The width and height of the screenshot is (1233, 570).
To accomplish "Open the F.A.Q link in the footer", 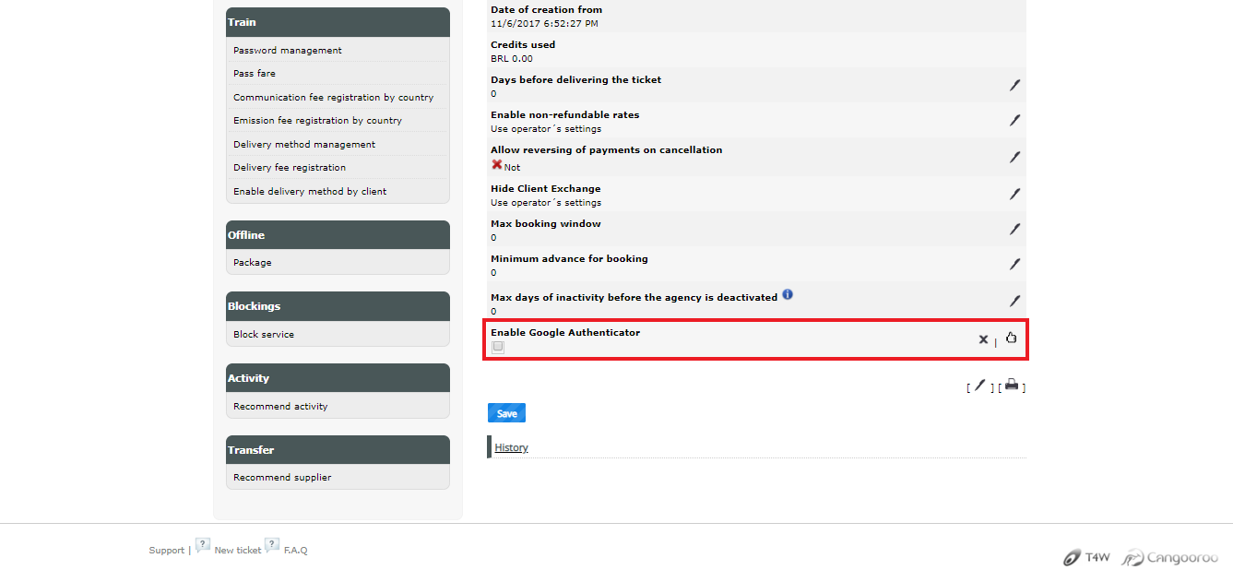I will [295, 551].
